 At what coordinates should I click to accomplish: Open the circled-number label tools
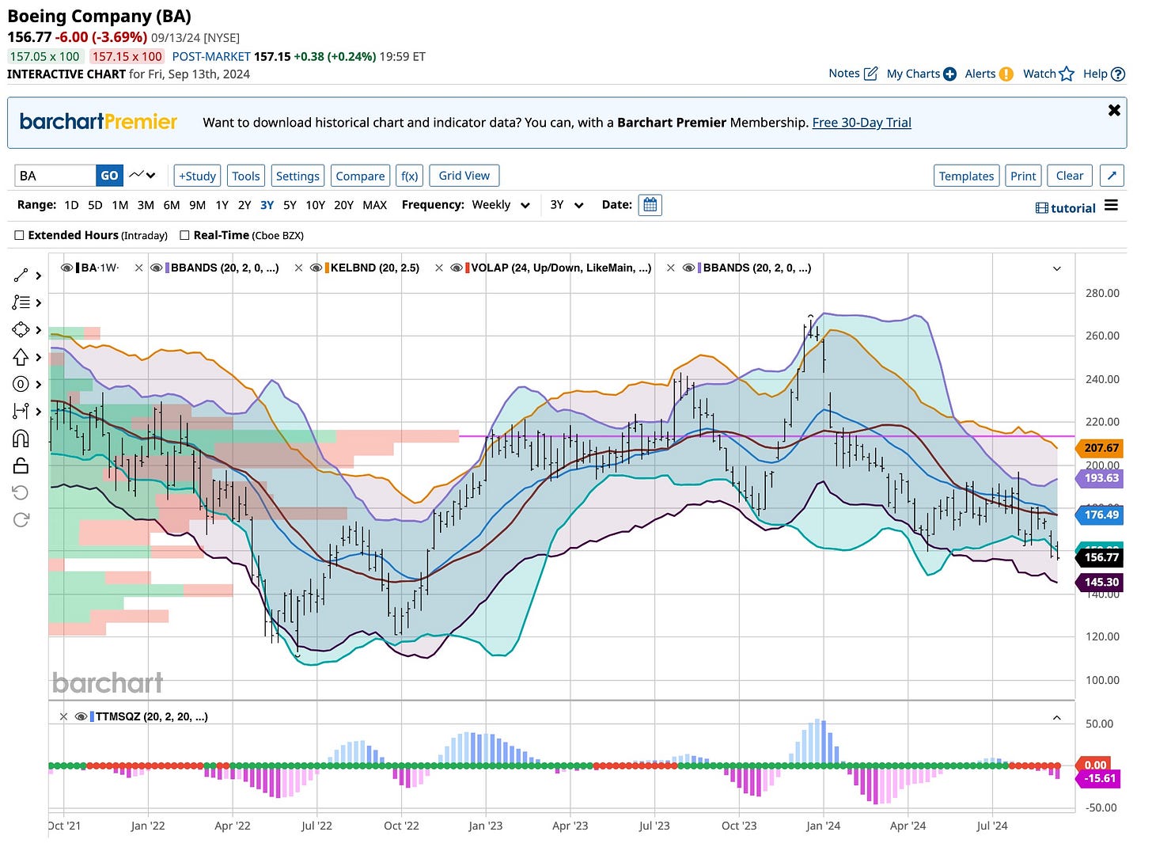pyautogui.click(x=21, y=384)
